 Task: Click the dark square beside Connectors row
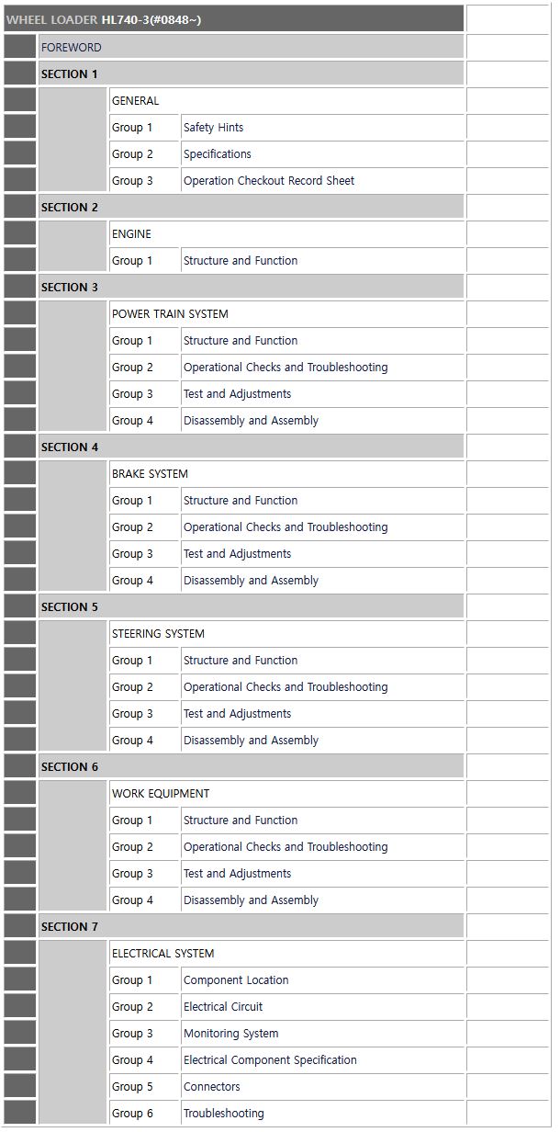pos(19,1086)
